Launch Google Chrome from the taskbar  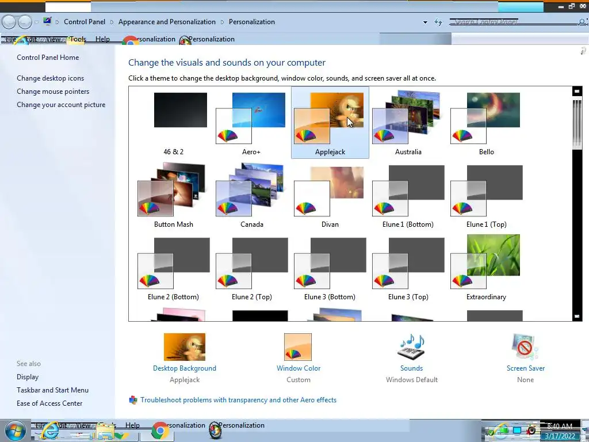[x=160, y=431]
